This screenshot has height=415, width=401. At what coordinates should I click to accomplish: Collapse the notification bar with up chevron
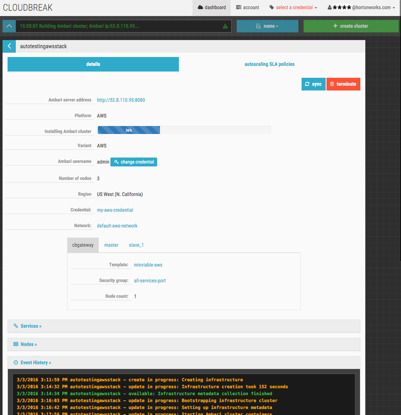pos(9,26)
